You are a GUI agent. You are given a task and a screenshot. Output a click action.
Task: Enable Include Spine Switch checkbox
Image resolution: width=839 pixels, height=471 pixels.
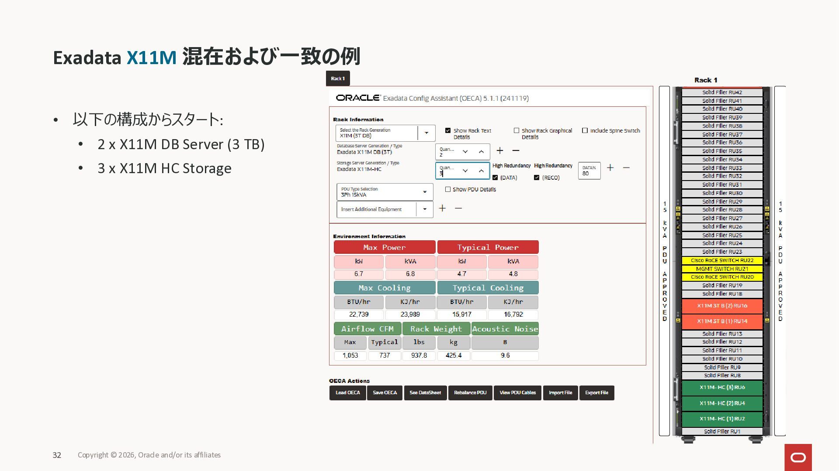point(585,130)
